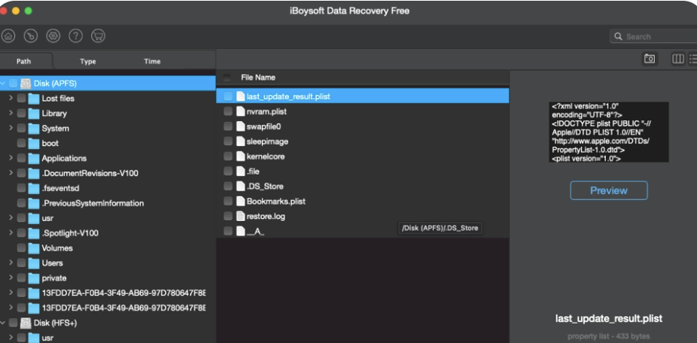The width and height of the screenshot is (697, 343).
Task: Expand the private folder
Action: [11, 278]
